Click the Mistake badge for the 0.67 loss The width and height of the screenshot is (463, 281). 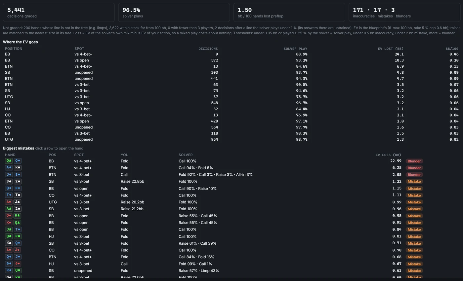coord(414,263)
